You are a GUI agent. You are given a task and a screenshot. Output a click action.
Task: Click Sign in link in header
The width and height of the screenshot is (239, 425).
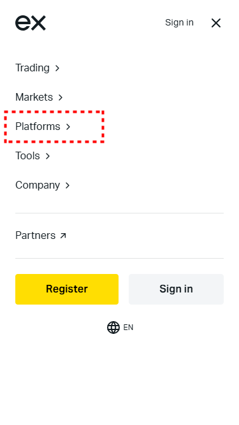[179, 22]
